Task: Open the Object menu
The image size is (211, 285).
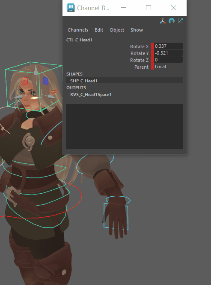Action: [x=117, y=30]
